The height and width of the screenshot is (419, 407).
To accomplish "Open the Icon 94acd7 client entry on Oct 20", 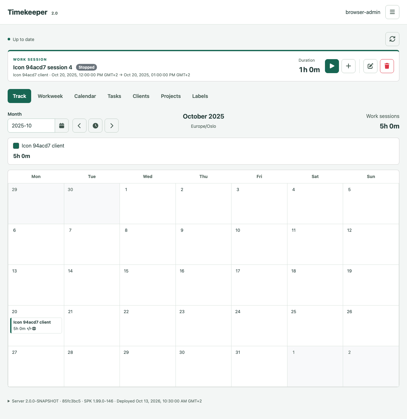I will click(36, 326).
